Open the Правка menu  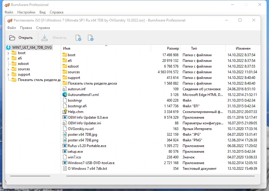(26, 28)
